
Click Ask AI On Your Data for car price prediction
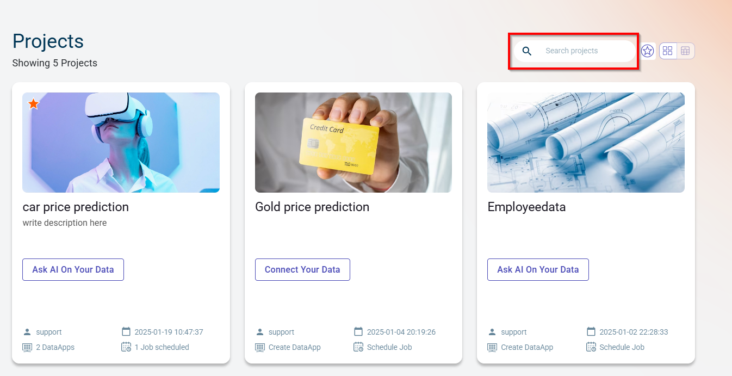point(73,269)
